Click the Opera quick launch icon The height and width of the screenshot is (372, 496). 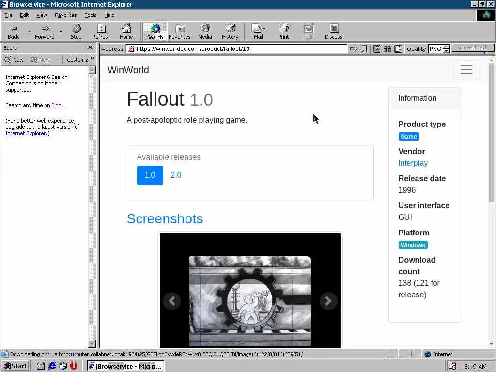click(x=74, y=366)
